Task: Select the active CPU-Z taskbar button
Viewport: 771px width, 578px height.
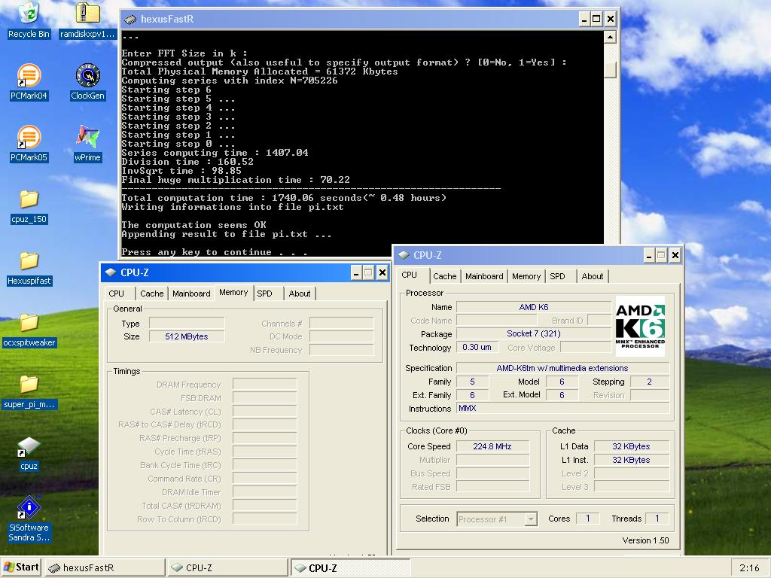Action: (x=351, y=567)
